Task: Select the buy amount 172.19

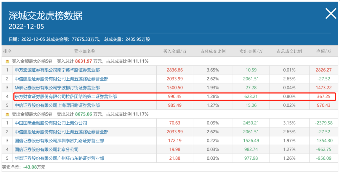Action: point(175,141)
